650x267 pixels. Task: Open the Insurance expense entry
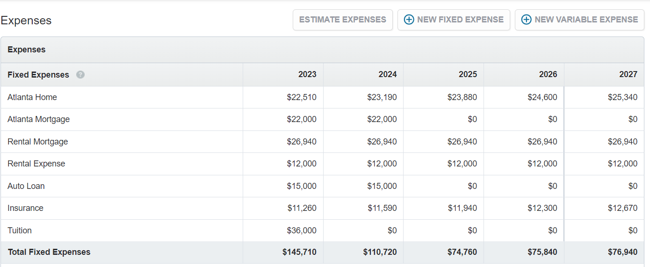pos(25,208)
